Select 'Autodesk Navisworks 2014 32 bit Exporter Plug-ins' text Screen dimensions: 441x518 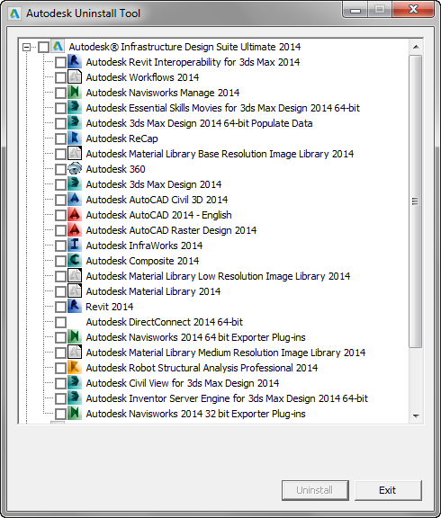click(x=195, y=414)
